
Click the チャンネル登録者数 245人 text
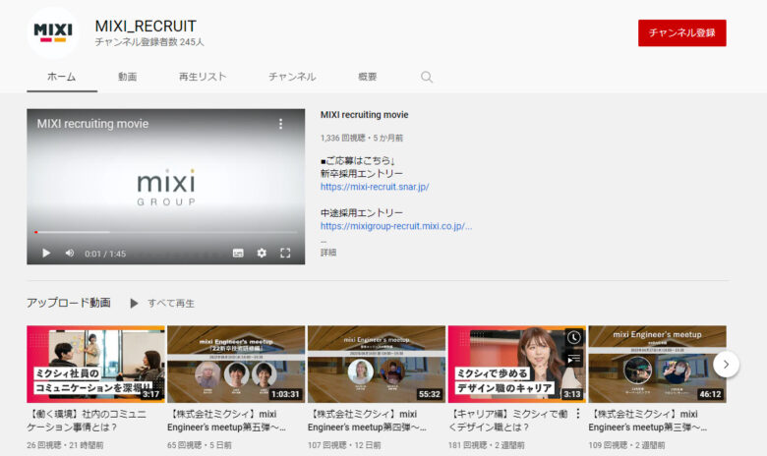pos(149,42)
